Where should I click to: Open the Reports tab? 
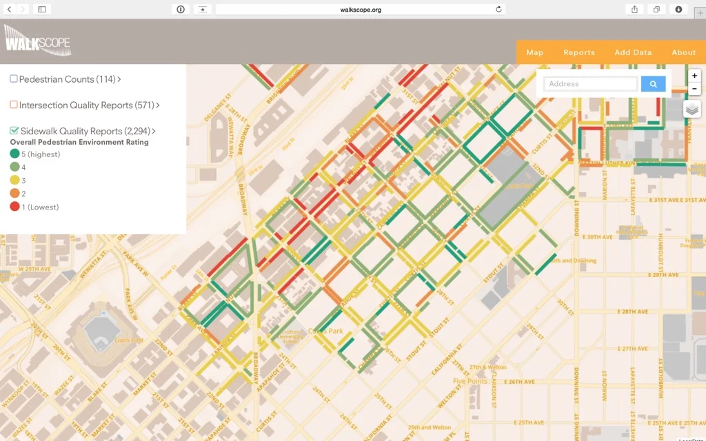tap(579, 52)
